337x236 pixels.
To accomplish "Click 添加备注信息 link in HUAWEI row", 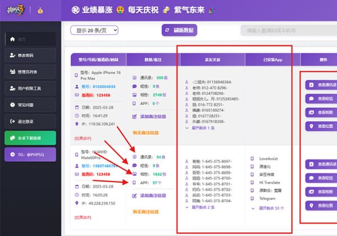I will [154, 196].
